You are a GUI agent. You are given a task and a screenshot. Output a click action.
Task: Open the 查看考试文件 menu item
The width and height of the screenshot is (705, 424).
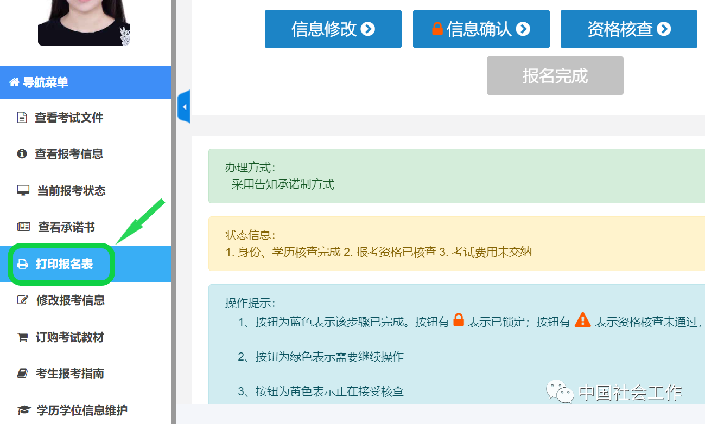point(69,118)
